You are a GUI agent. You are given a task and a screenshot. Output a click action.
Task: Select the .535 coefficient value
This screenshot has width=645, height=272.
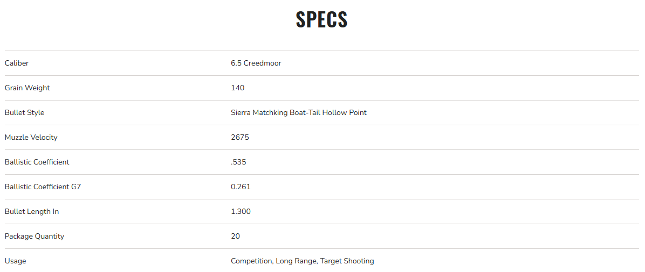click(238, 162)
